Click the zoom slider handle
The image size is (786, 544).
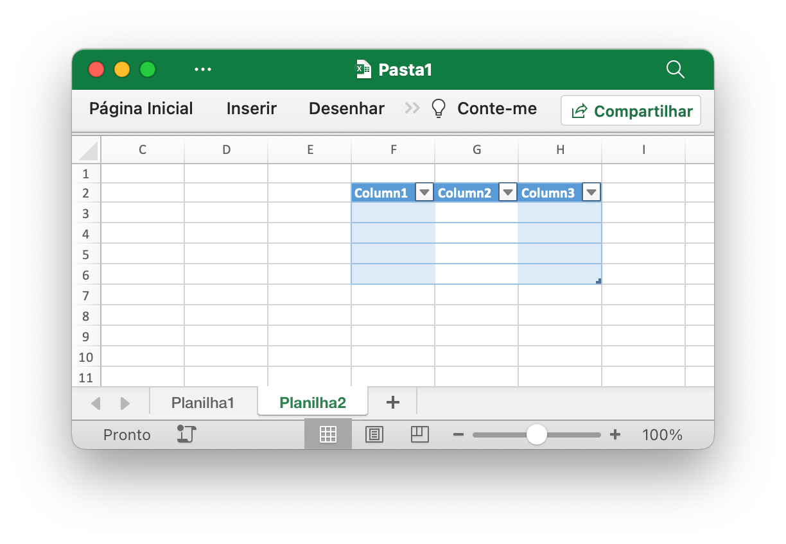point(536,434)
